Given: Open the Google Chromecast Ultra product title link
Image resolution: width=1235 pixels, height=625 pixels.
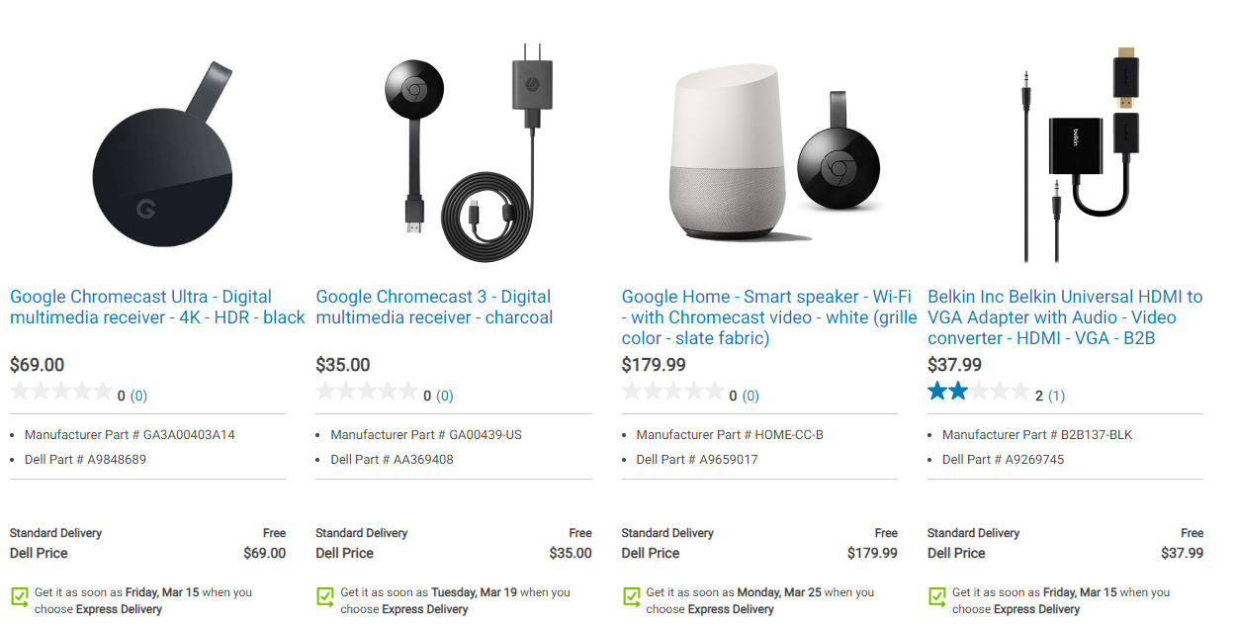Looking at the screenshot, I should pyautogui.click(x=157, y=308).
